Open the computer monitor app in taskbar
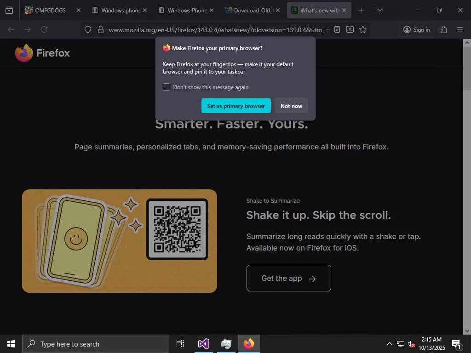This screenshot has width=471, height=353. click(x=226, y=344)
